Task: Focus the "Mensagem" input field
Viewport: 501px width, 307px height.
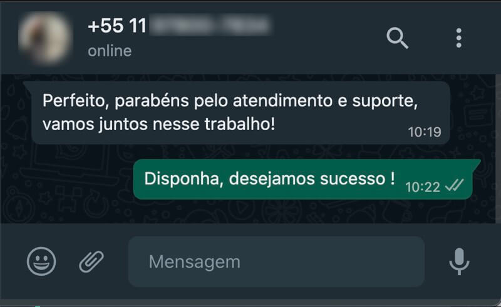Action: click(x=276, y=261)
